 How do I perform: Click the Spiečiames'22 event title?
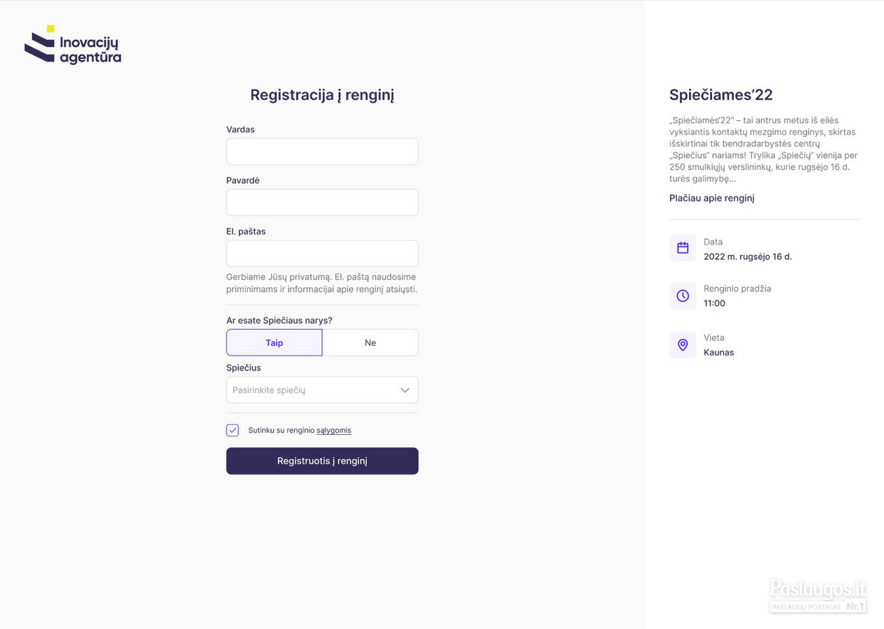(x=720, y=95)
